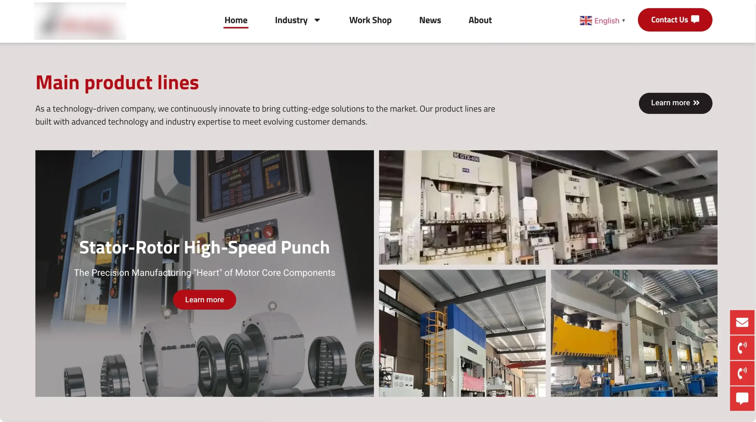
Task: Click double chevron on dark Learn more
Action: [x=696, y=103]
